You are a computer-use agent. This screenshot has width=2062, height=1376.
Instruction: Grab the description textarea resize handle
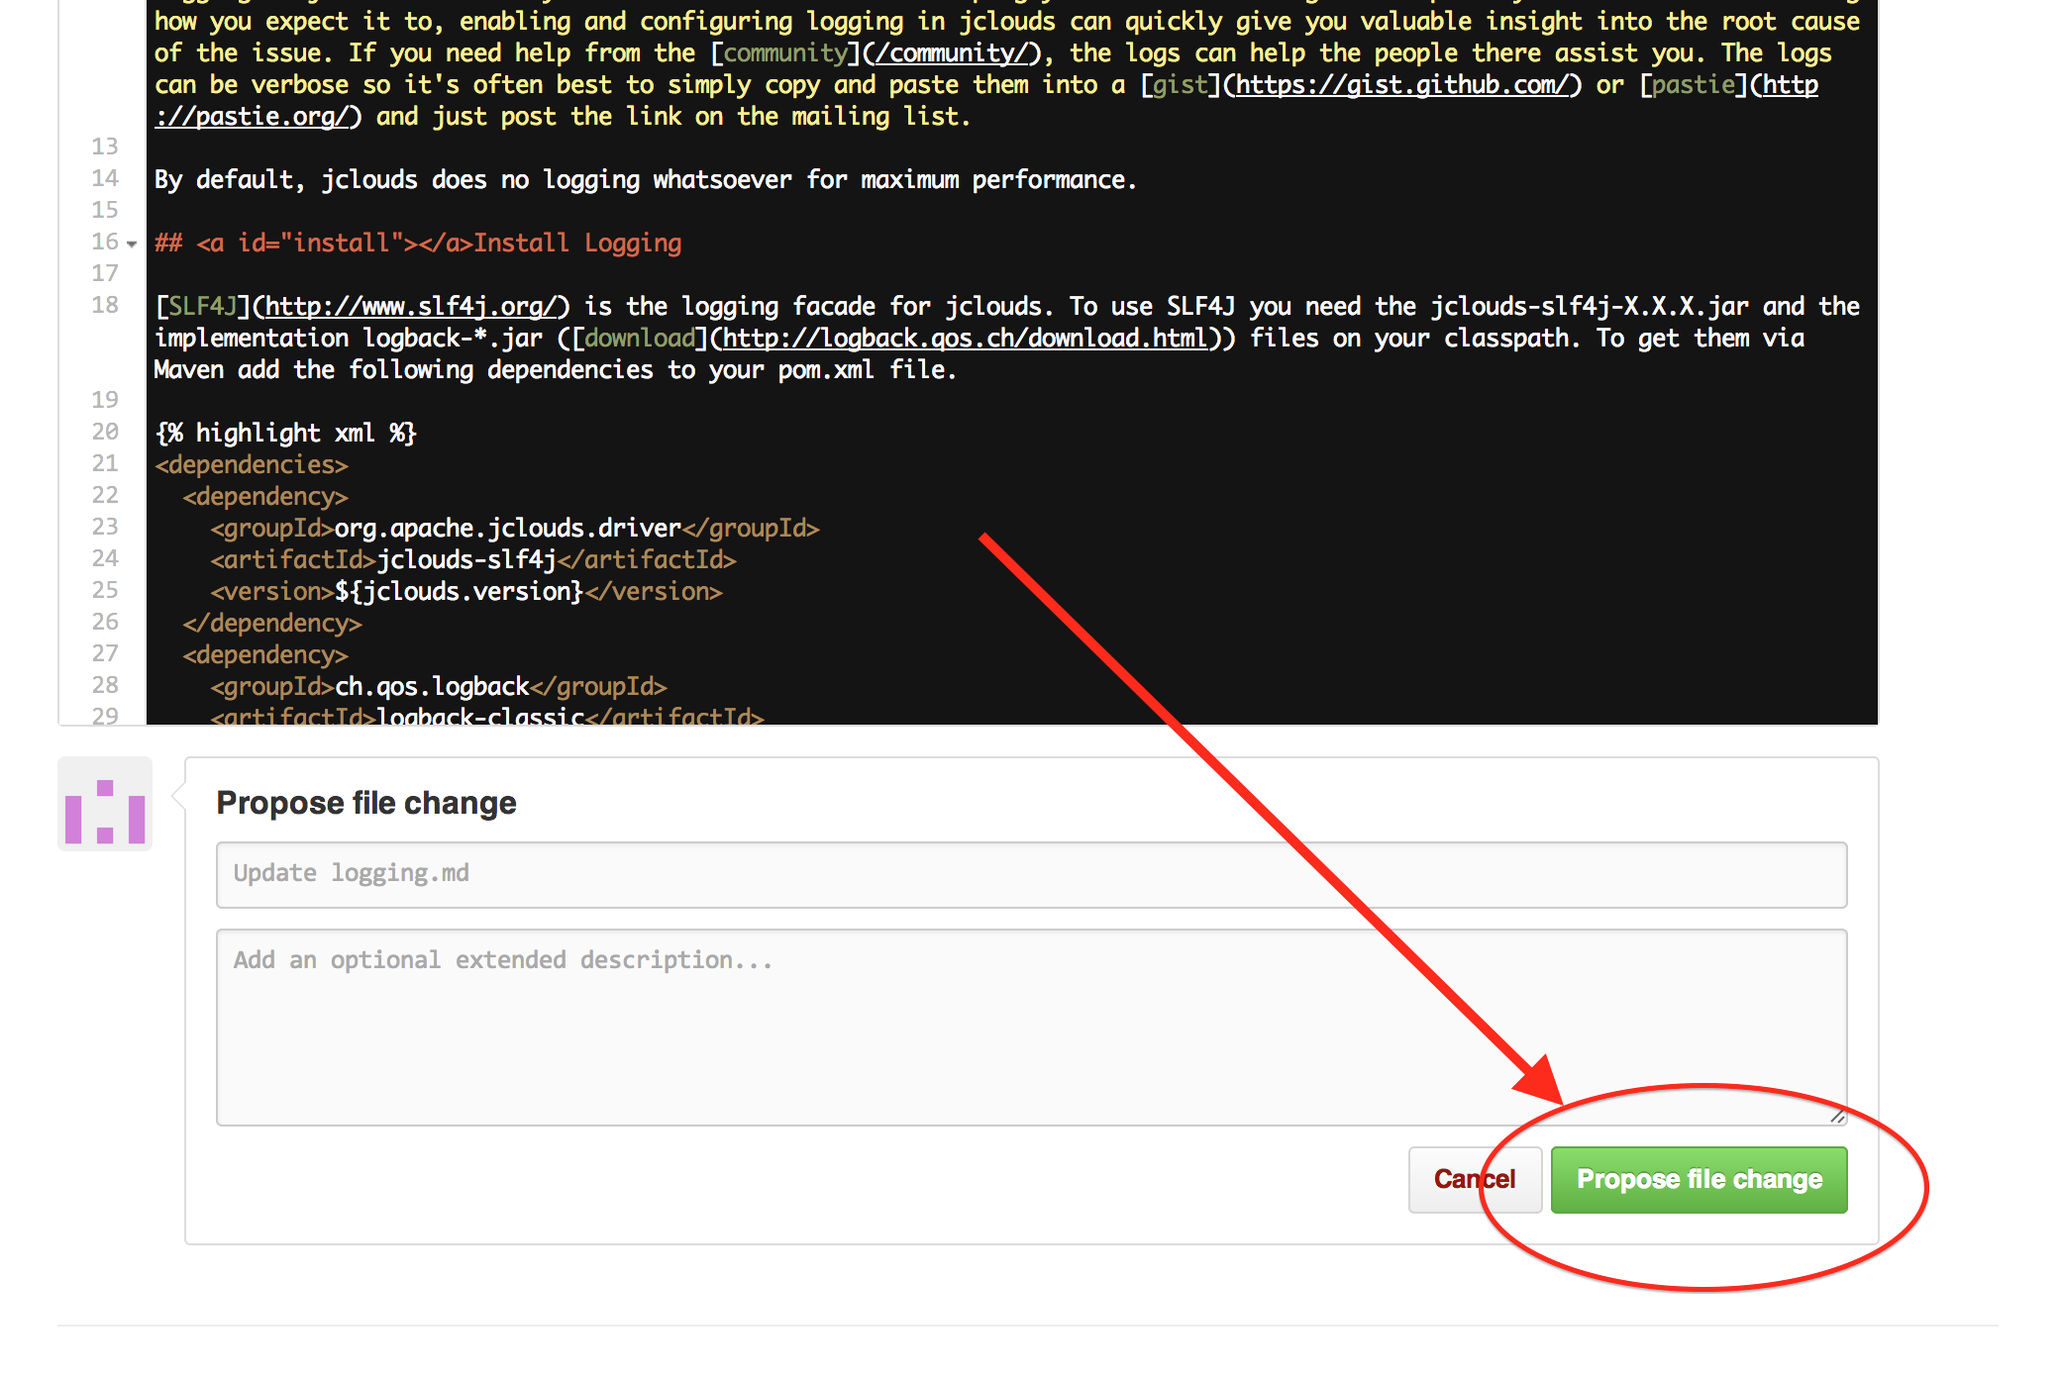coord(1837,1116)
